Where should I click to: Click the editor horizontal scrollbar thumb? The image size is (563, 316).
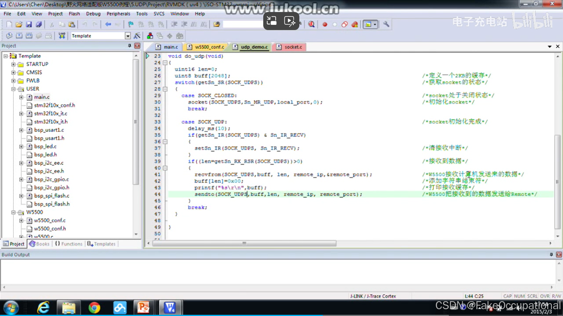[244, 243]
